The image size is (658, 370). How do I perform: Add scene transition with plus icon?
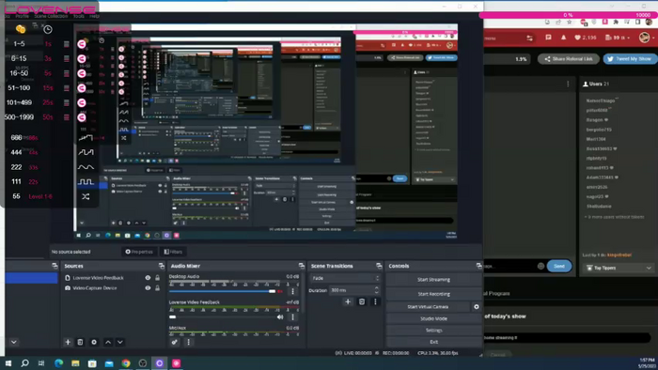coord(348,301)
